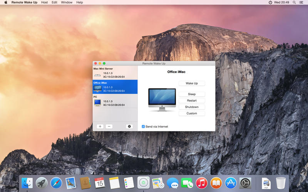Click the add host plus button
Viewport: 308px width, 192px height.
(100, 126)
